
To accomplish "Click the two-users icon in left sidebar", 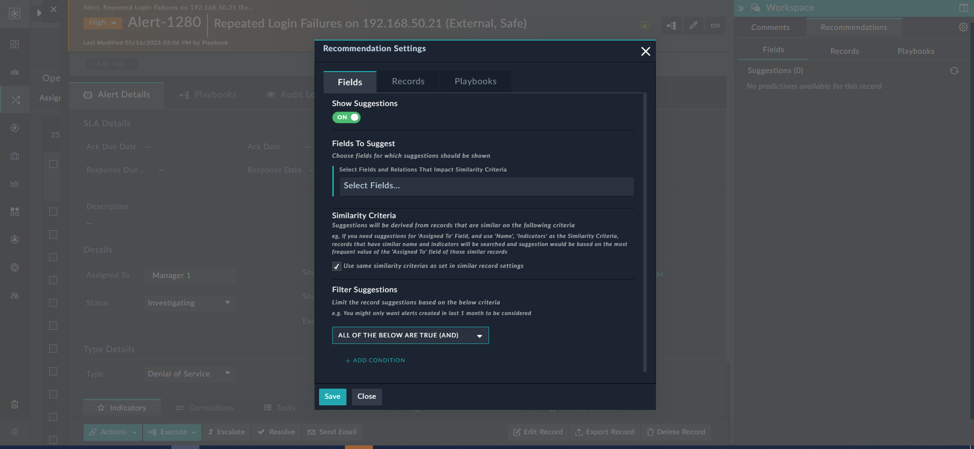I will (15, 295).
